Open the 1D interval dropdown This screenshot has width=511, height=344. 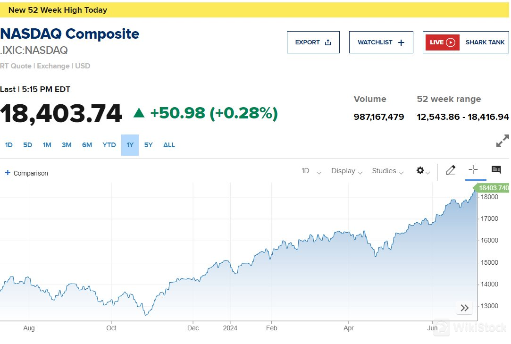pos(311,171)
